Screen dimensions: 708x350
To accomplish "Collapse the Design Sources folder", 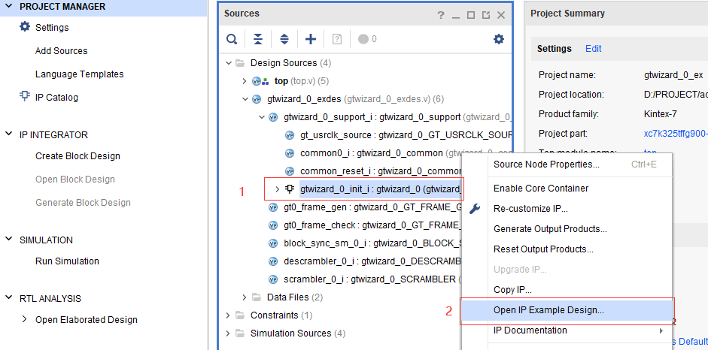I will (229, 62).
